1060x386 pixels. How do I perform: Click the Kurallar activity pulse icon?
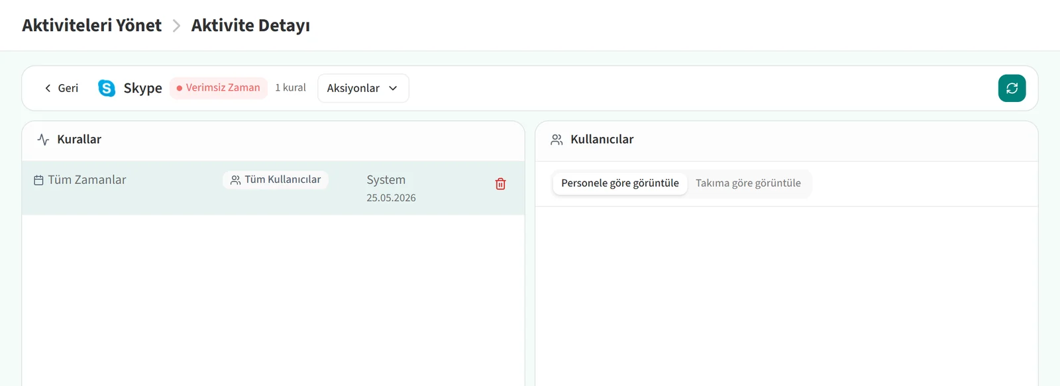pos(43,140)
